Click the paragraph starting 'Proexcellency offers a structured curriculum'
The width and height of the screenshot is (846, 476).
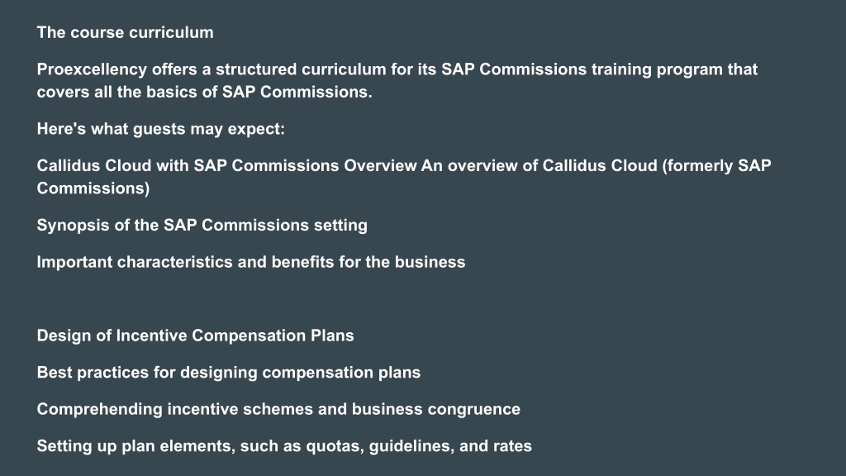coord(397,80)
